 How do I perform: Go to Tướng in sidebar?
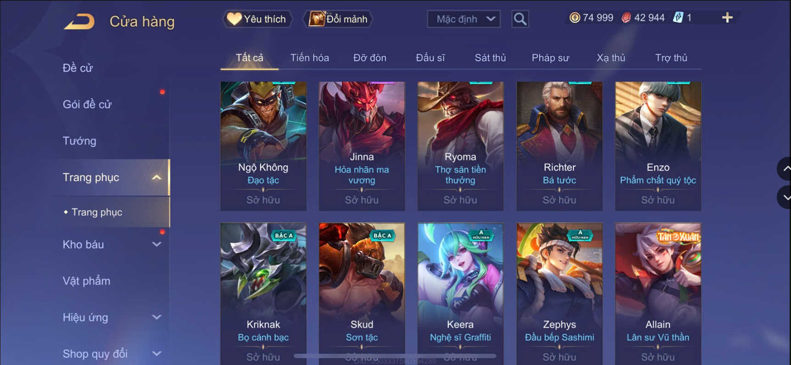click(79, 141)
